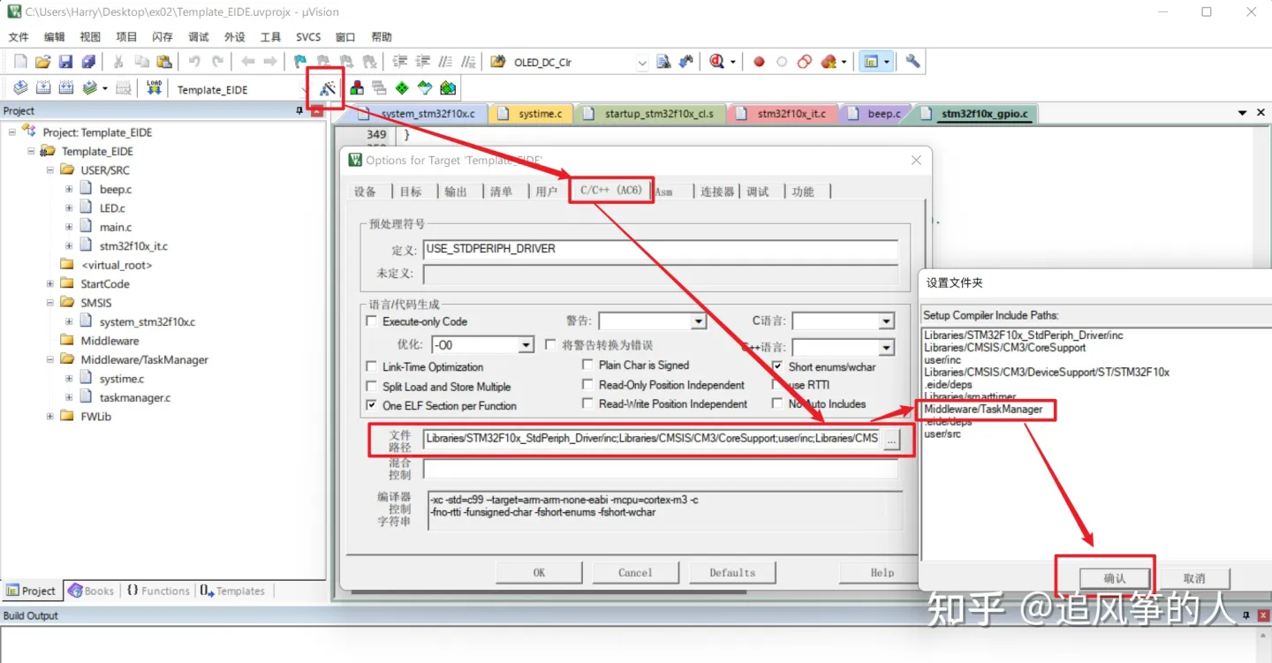The image size is (1272, 663).
Task: Click 取消 in folder setup dialog
Action: point(1194,578)
